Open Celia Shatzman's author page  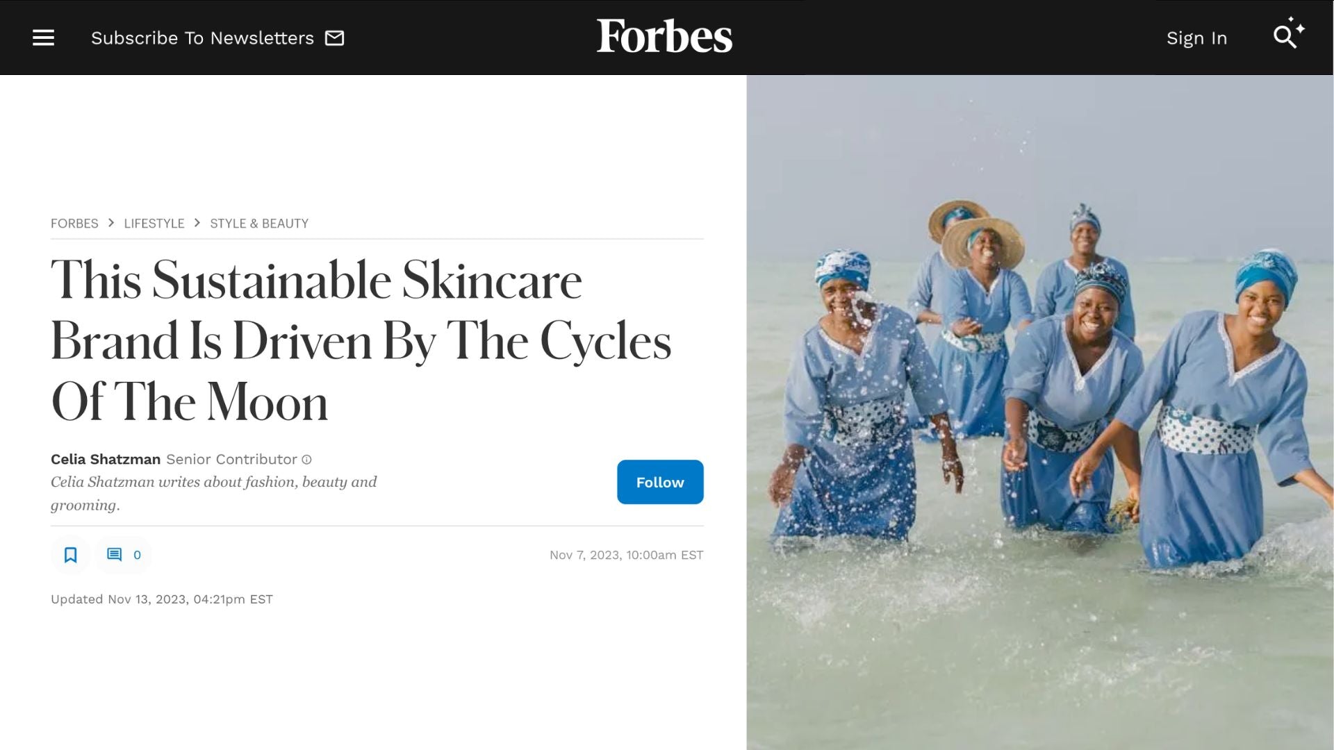click(x=106, y=459)
